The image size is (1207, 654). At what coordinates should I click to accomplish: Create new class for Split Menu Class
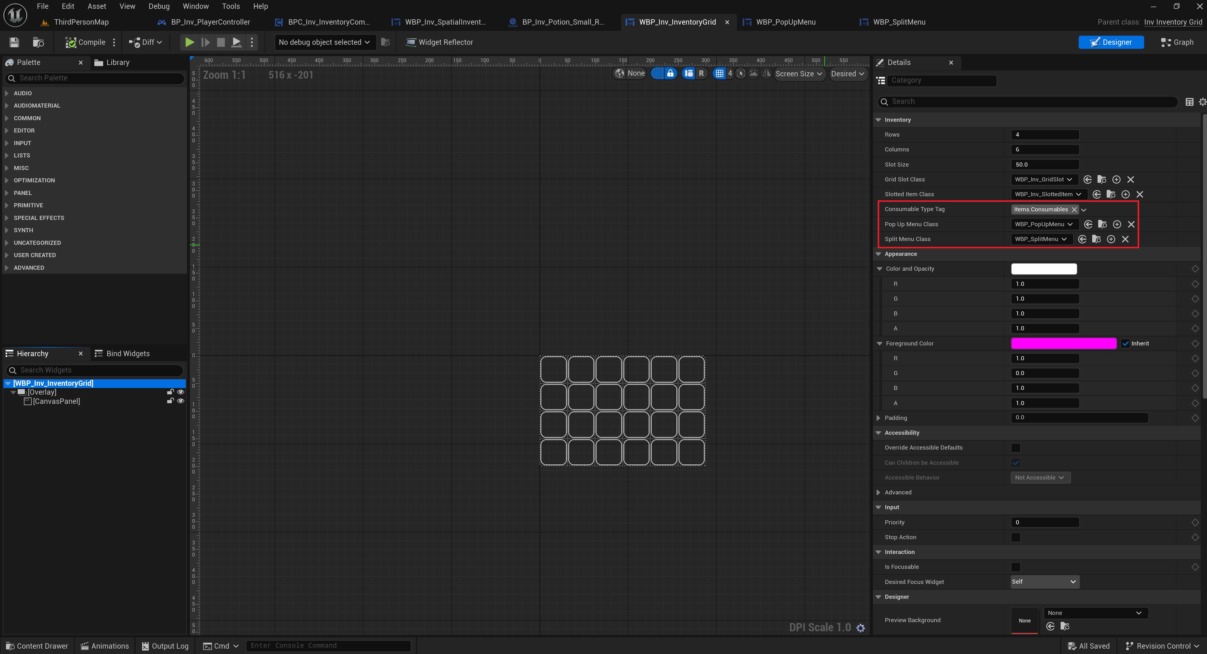[x=1111, y=239]
